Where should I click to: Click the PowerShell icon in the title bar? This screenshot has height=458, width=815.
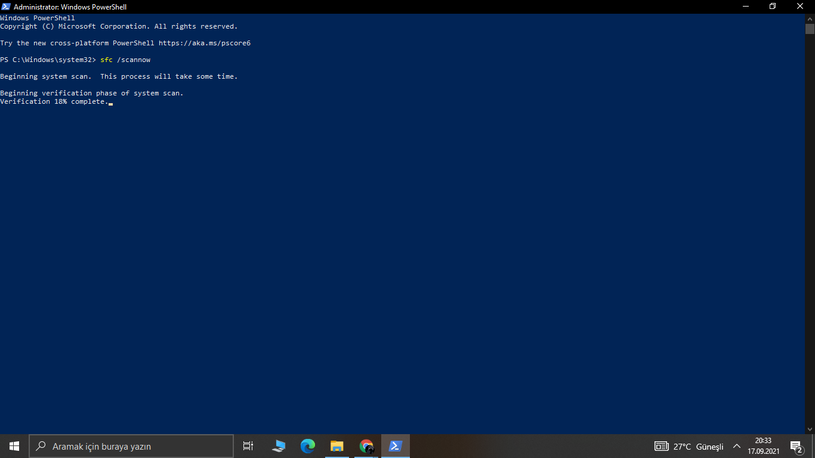click(5, 7)
